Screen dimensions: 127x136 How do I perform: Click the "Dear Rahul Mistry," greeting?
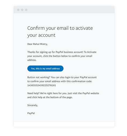click(38, 44)
